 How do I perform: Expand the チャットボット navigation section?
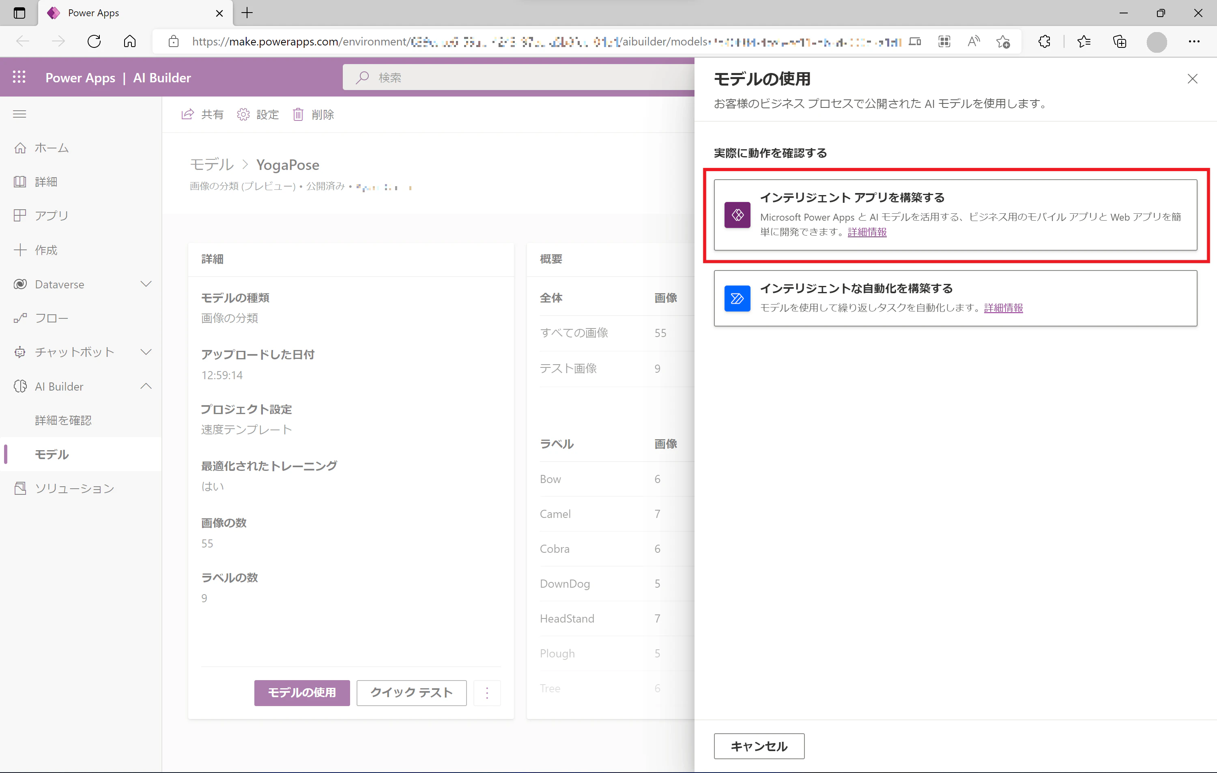click(146, 352)
